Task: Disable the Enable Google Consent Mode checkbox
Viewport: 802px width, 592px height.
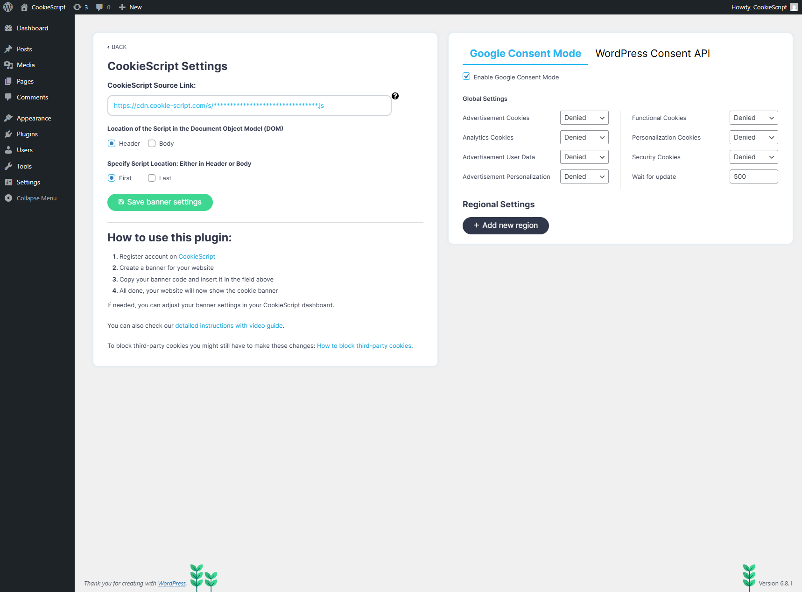Action: [x=466, y=77]
